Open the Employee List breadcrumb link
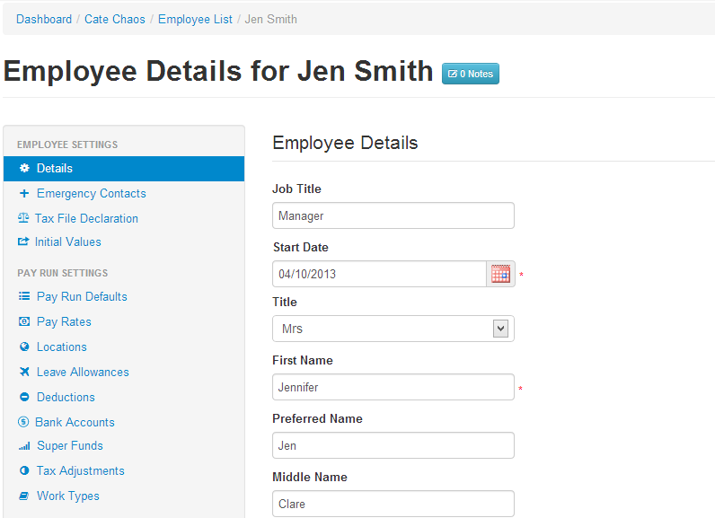This screenshot has width=715, height=518. [195, 19]
